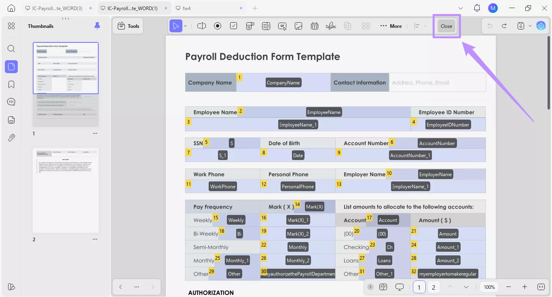This screenshot has height=297, width=552.
Task: Select the text field tool
Action: [x=201, y=26]
